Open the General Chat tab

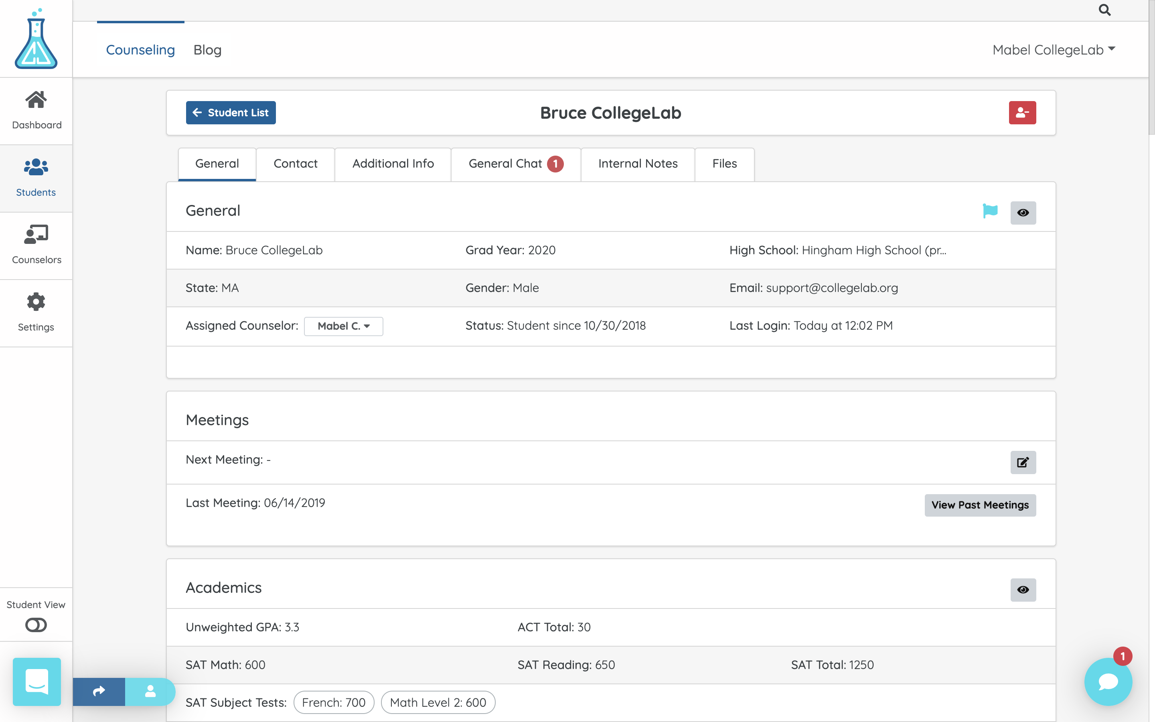pyautogui.click(x=516, y=164)
